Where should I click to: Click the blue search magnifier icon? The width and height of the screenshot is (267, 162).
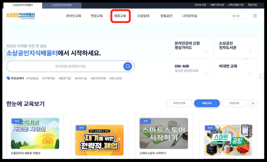128,66
